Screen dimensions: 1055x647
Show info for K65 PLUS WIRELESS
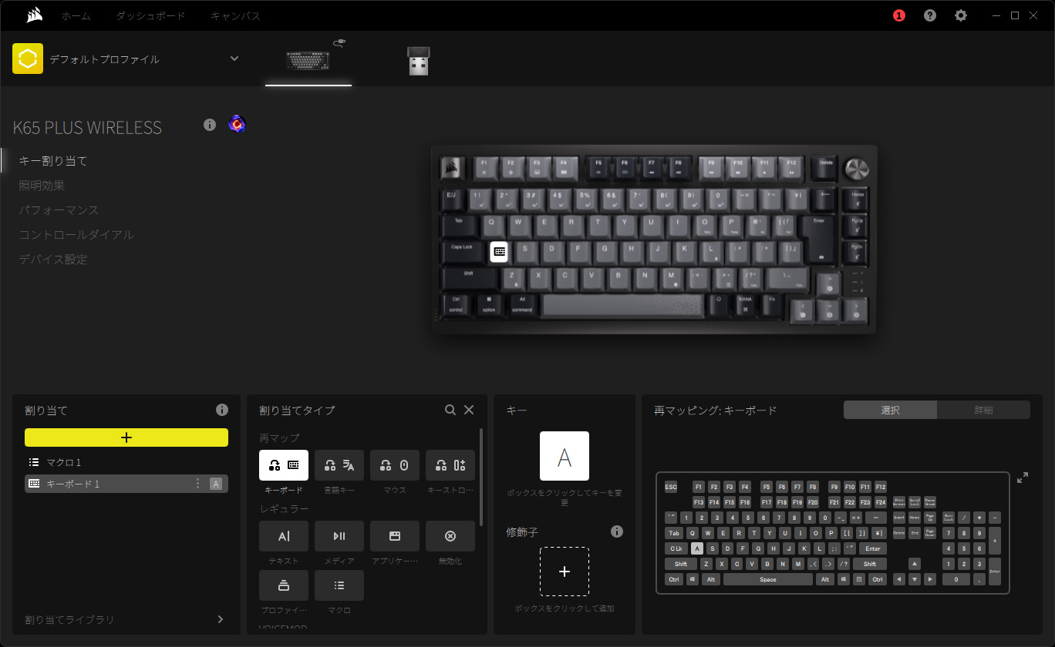(210, 125)
